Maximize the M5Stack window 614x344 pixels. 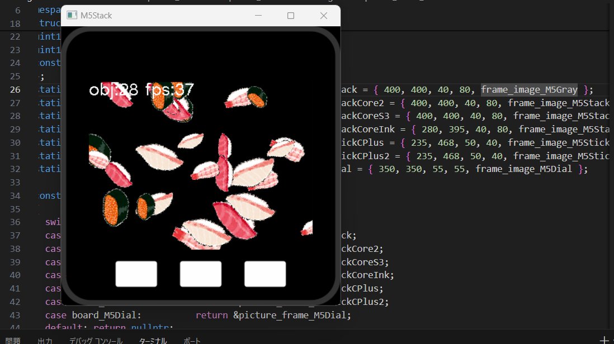pyautogui.click(x=291, y=16)
